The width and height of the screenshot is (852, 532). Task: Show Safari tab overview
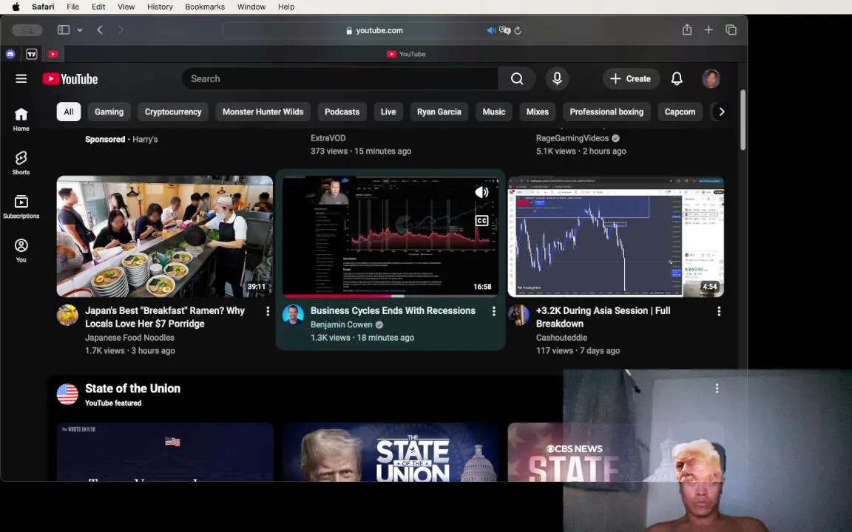[731, 30]
